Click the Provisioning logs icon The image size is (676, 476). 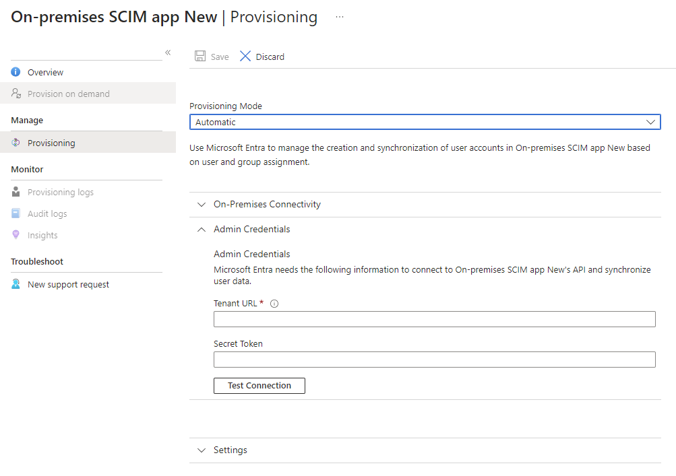16,192
